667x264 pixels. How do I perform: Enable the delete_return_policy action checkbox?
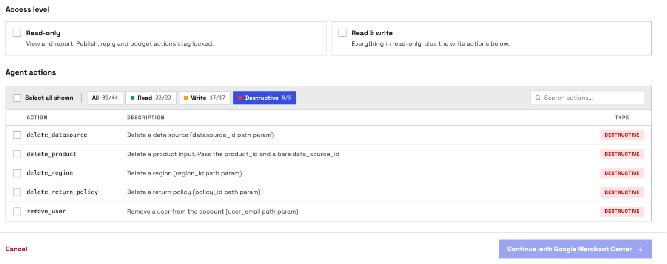[x=17, y=192]
